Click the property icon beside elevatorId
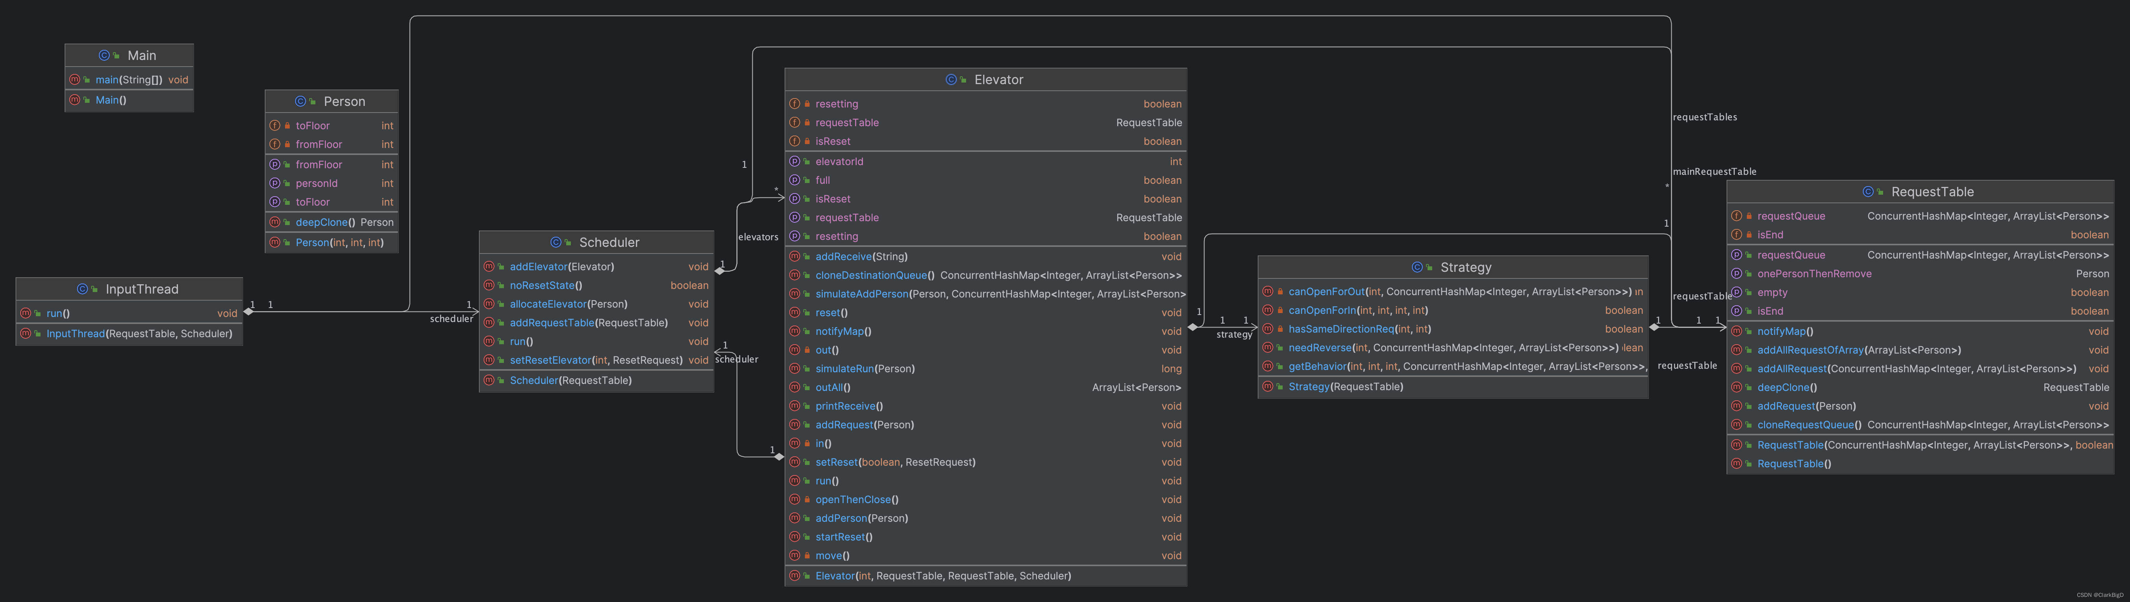 tap(796, 162)
